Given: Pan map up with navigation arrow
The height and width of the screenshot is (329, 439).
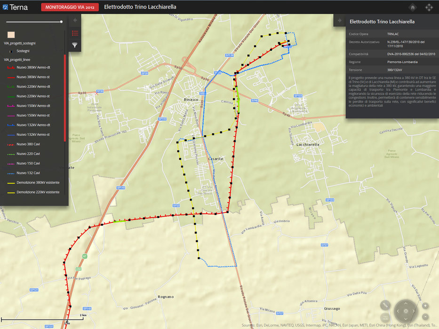Looking at the screenshot, I should [x=405, y=303].
